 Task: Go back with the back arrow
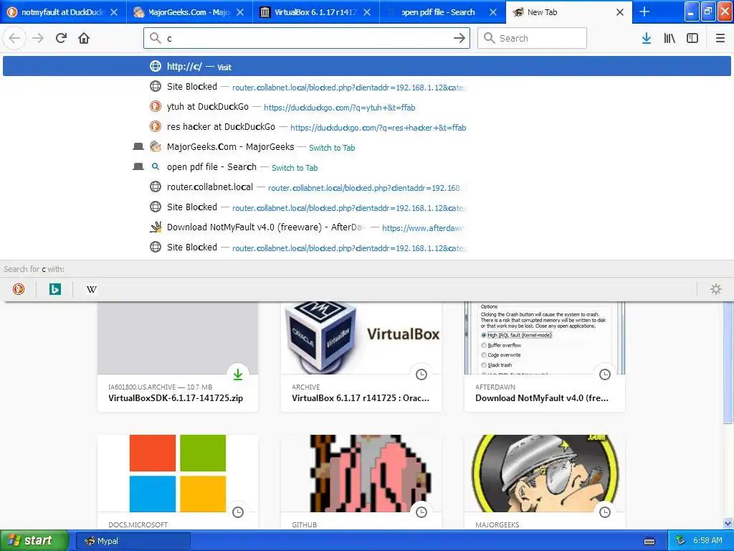tap(14, 38)
